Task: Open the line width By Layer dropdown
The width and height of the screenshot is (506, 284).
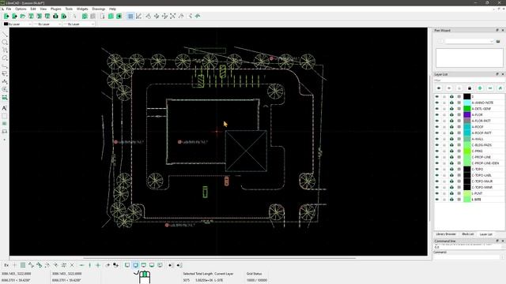Action: pos(47,24)
